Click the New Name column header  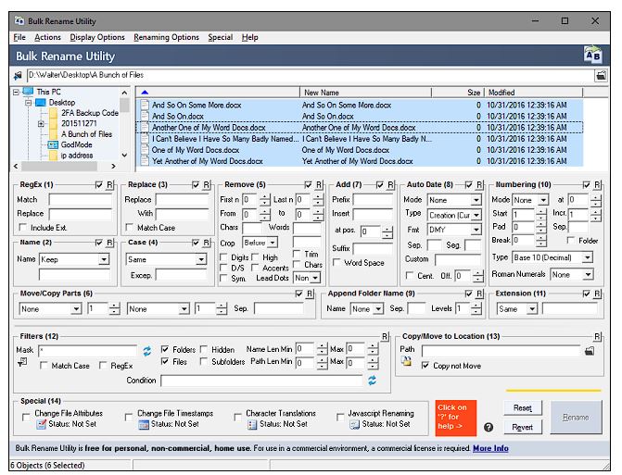(x=365, y=93)
